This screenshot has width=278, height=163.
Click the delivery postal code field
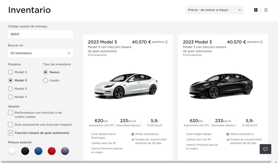(40, 34)
